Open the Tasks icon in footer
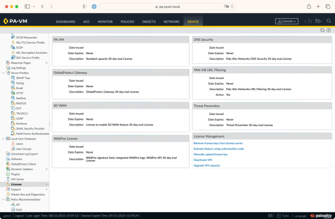This screenshot has width=335, height=219. 283,216
